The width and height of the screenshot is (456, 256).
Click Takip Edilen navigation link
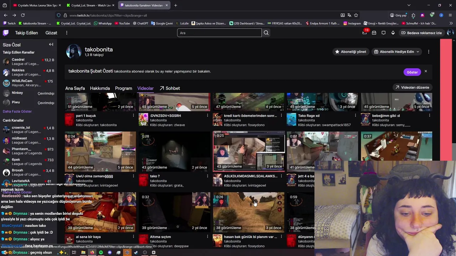26,33
